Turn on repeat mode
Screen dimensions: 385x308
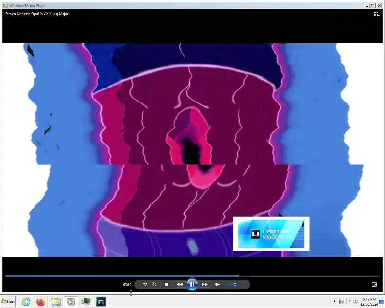154,284
